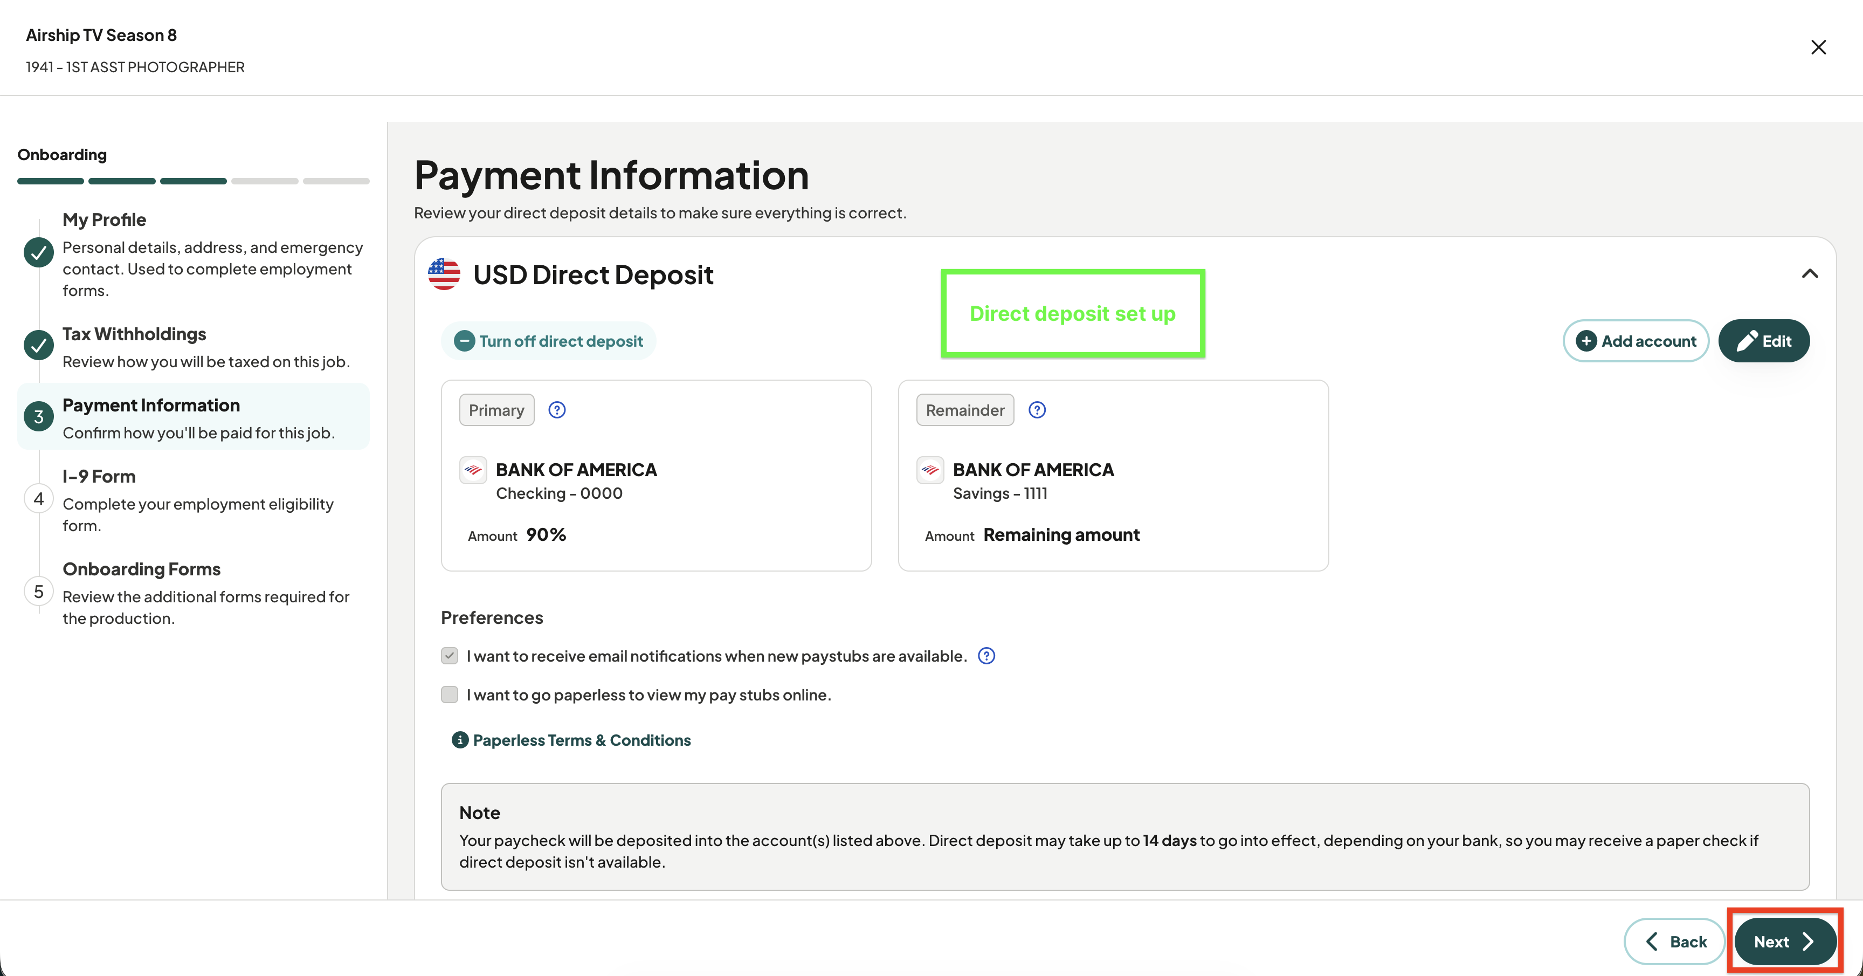The image size is (1863, 976).
Task: Click the Savings - 1111 account text
Action: (1000, 493)
